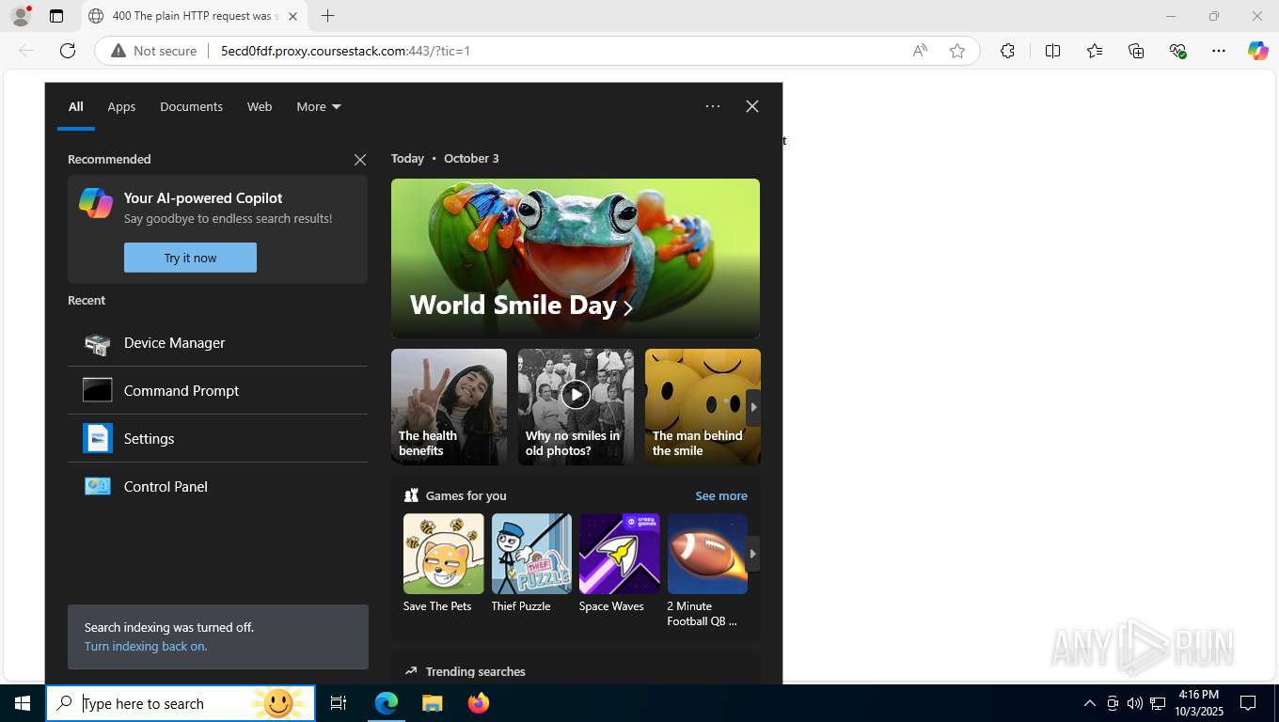Viewport: 1279px width, 722px height.
Task: Open the tab actions menu icon
Action: point(56,16)
